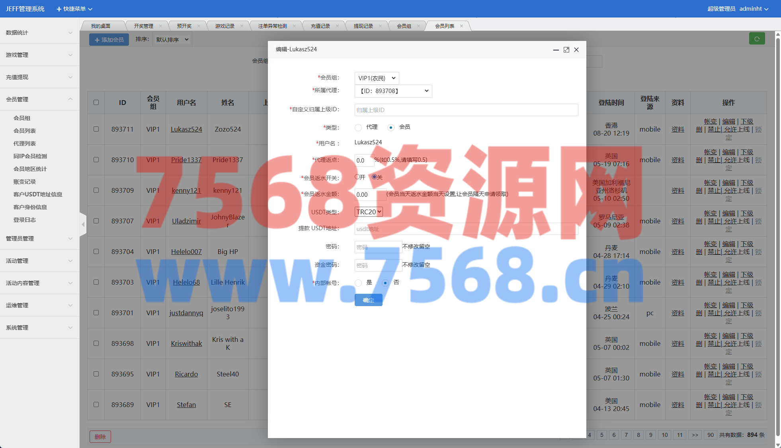
Task: Click the green refresh icon button
Action: click(757, 39)
